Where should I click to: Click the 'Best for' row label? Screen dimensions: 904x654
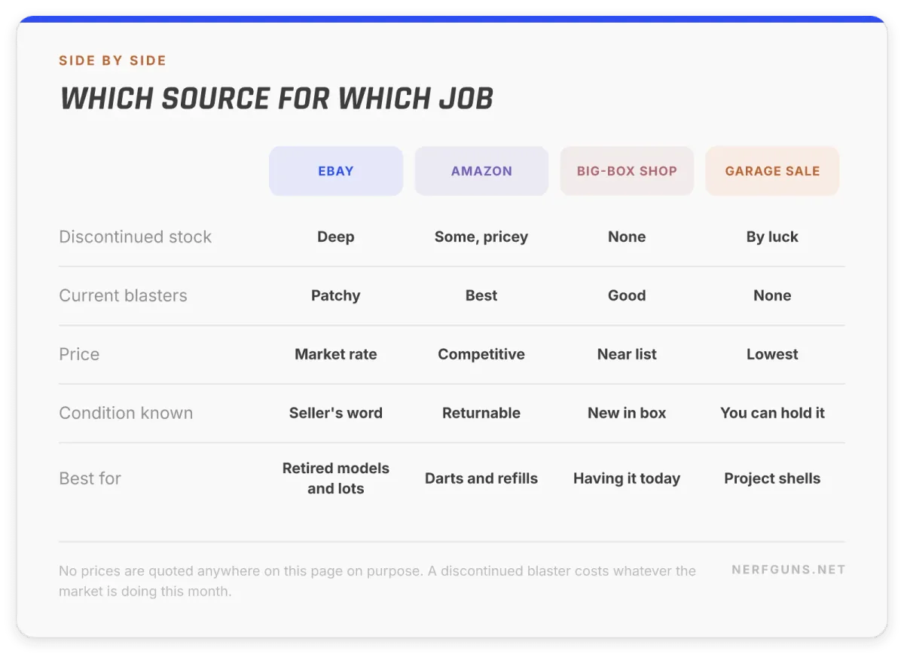(90, 478)
